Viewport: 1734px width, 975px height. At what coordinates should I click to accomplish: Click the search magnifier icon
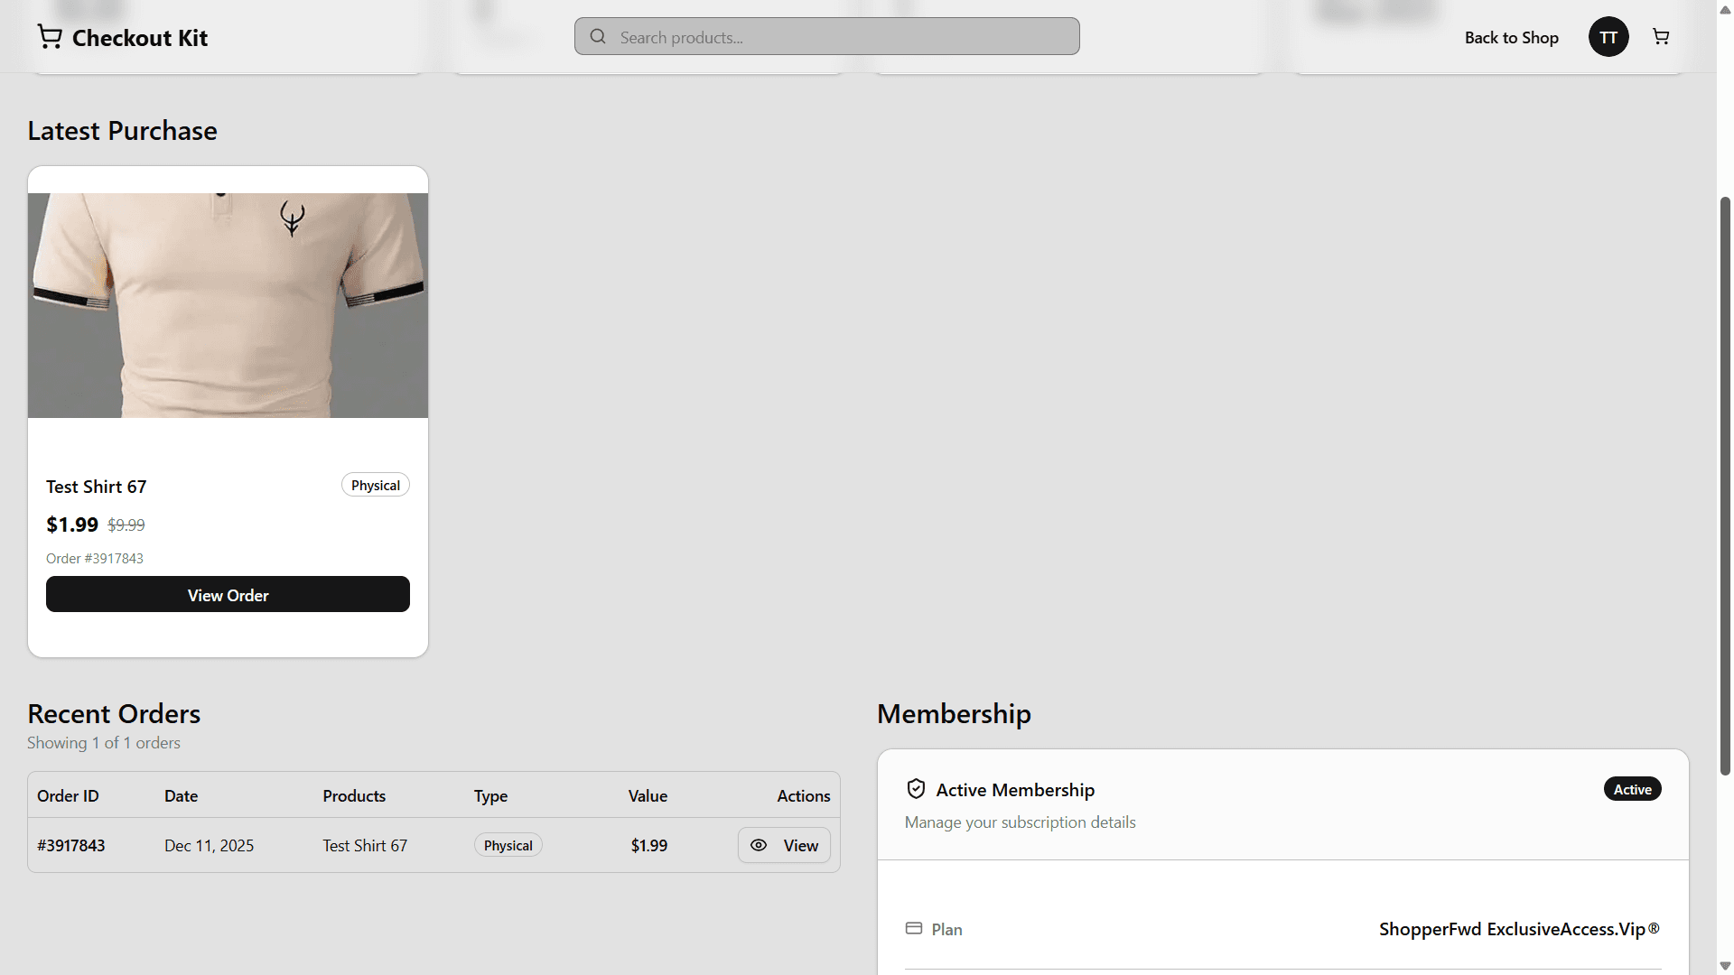coord(597,36)
